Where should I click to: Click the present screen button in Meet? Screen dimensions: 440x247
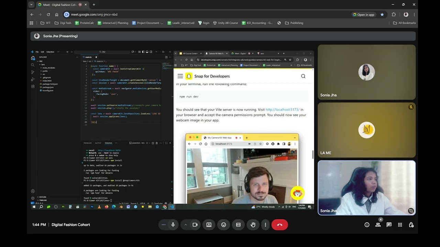coord(209,225)
